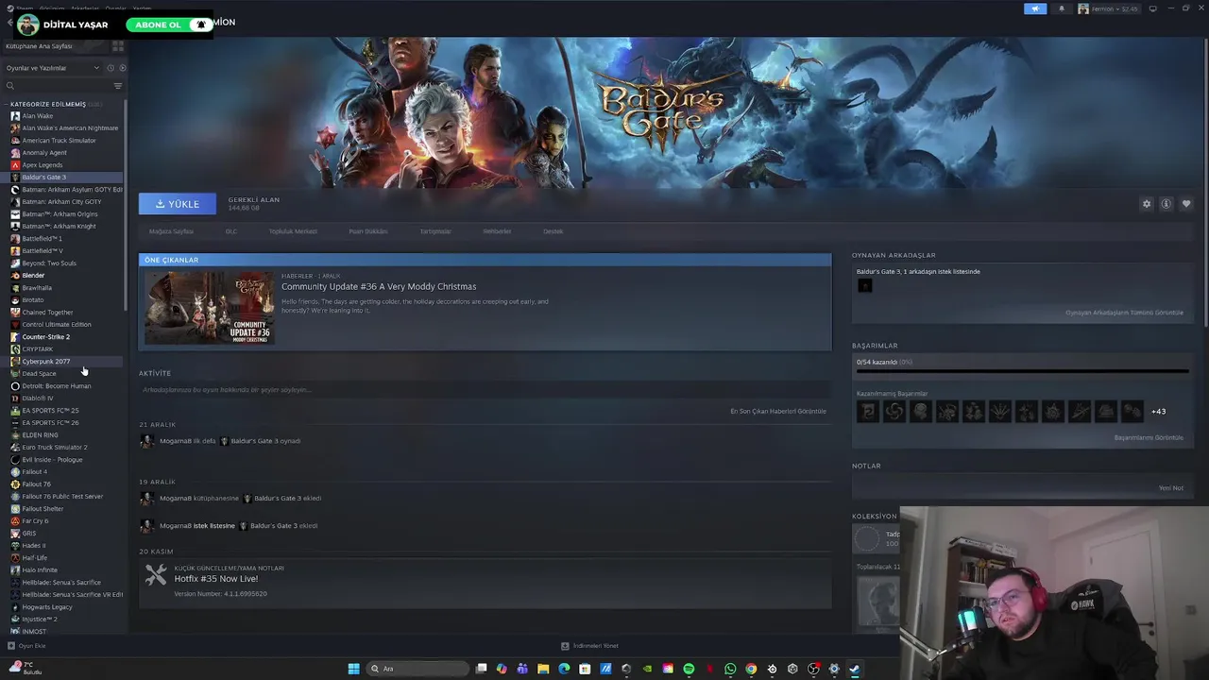1209x680 pixels.
Task: Open the Tartışmalar tab
Action: click(x=435, y=231)
